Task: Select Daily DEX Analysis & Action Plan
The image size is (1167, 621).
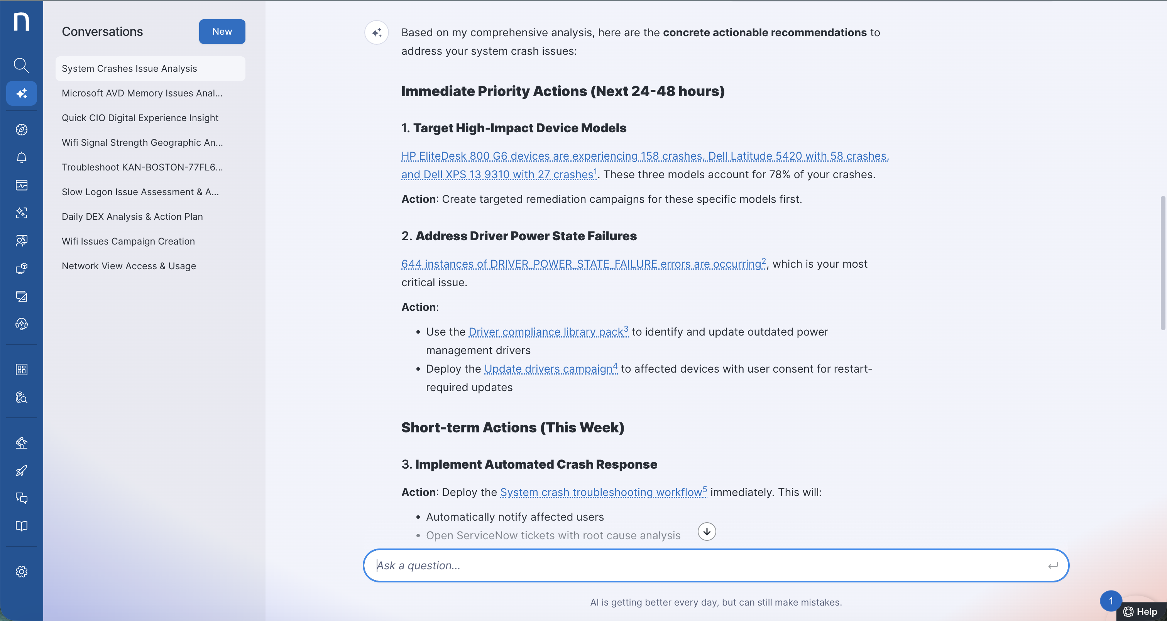Action: [132, 216]
